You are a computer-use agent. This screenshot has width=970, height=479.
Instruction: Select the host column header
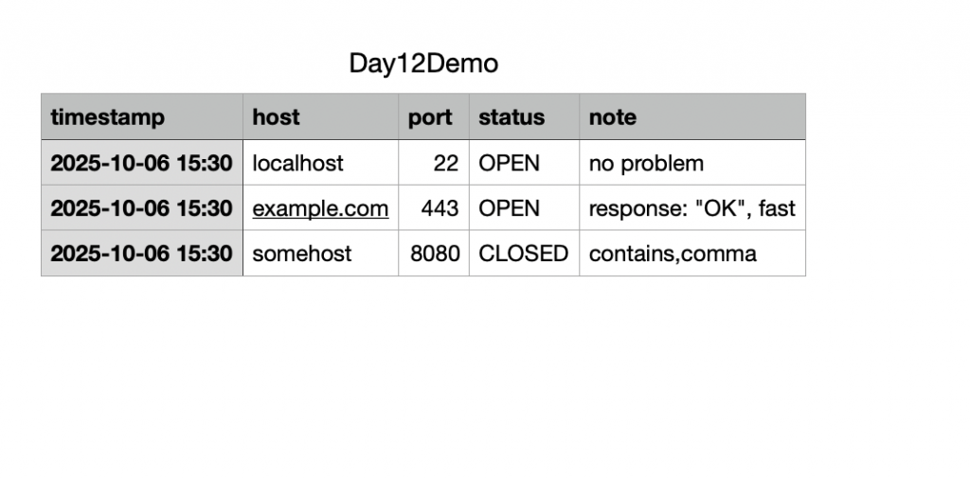pos(320,116)
